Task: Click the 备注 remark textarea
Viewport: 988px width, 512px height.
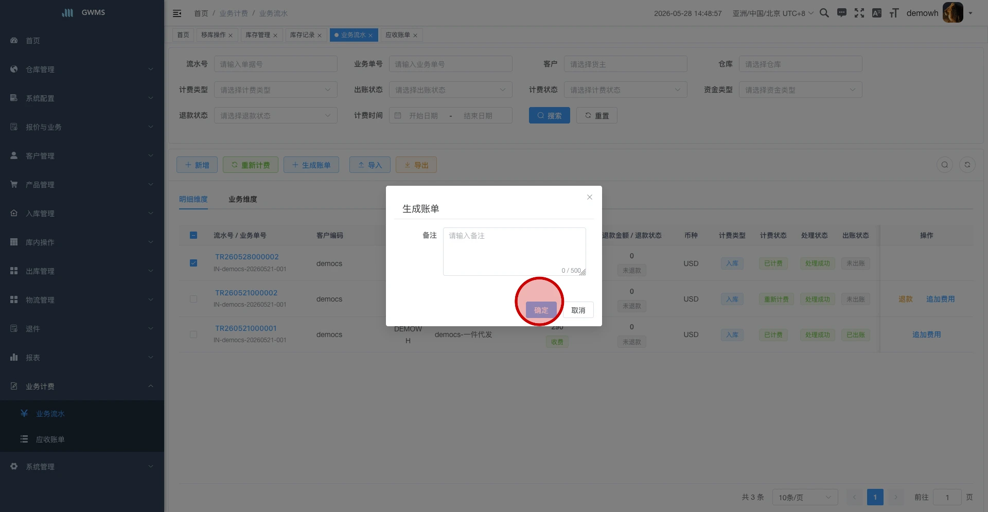Action: pyautogui.click(x=515, y=252)
